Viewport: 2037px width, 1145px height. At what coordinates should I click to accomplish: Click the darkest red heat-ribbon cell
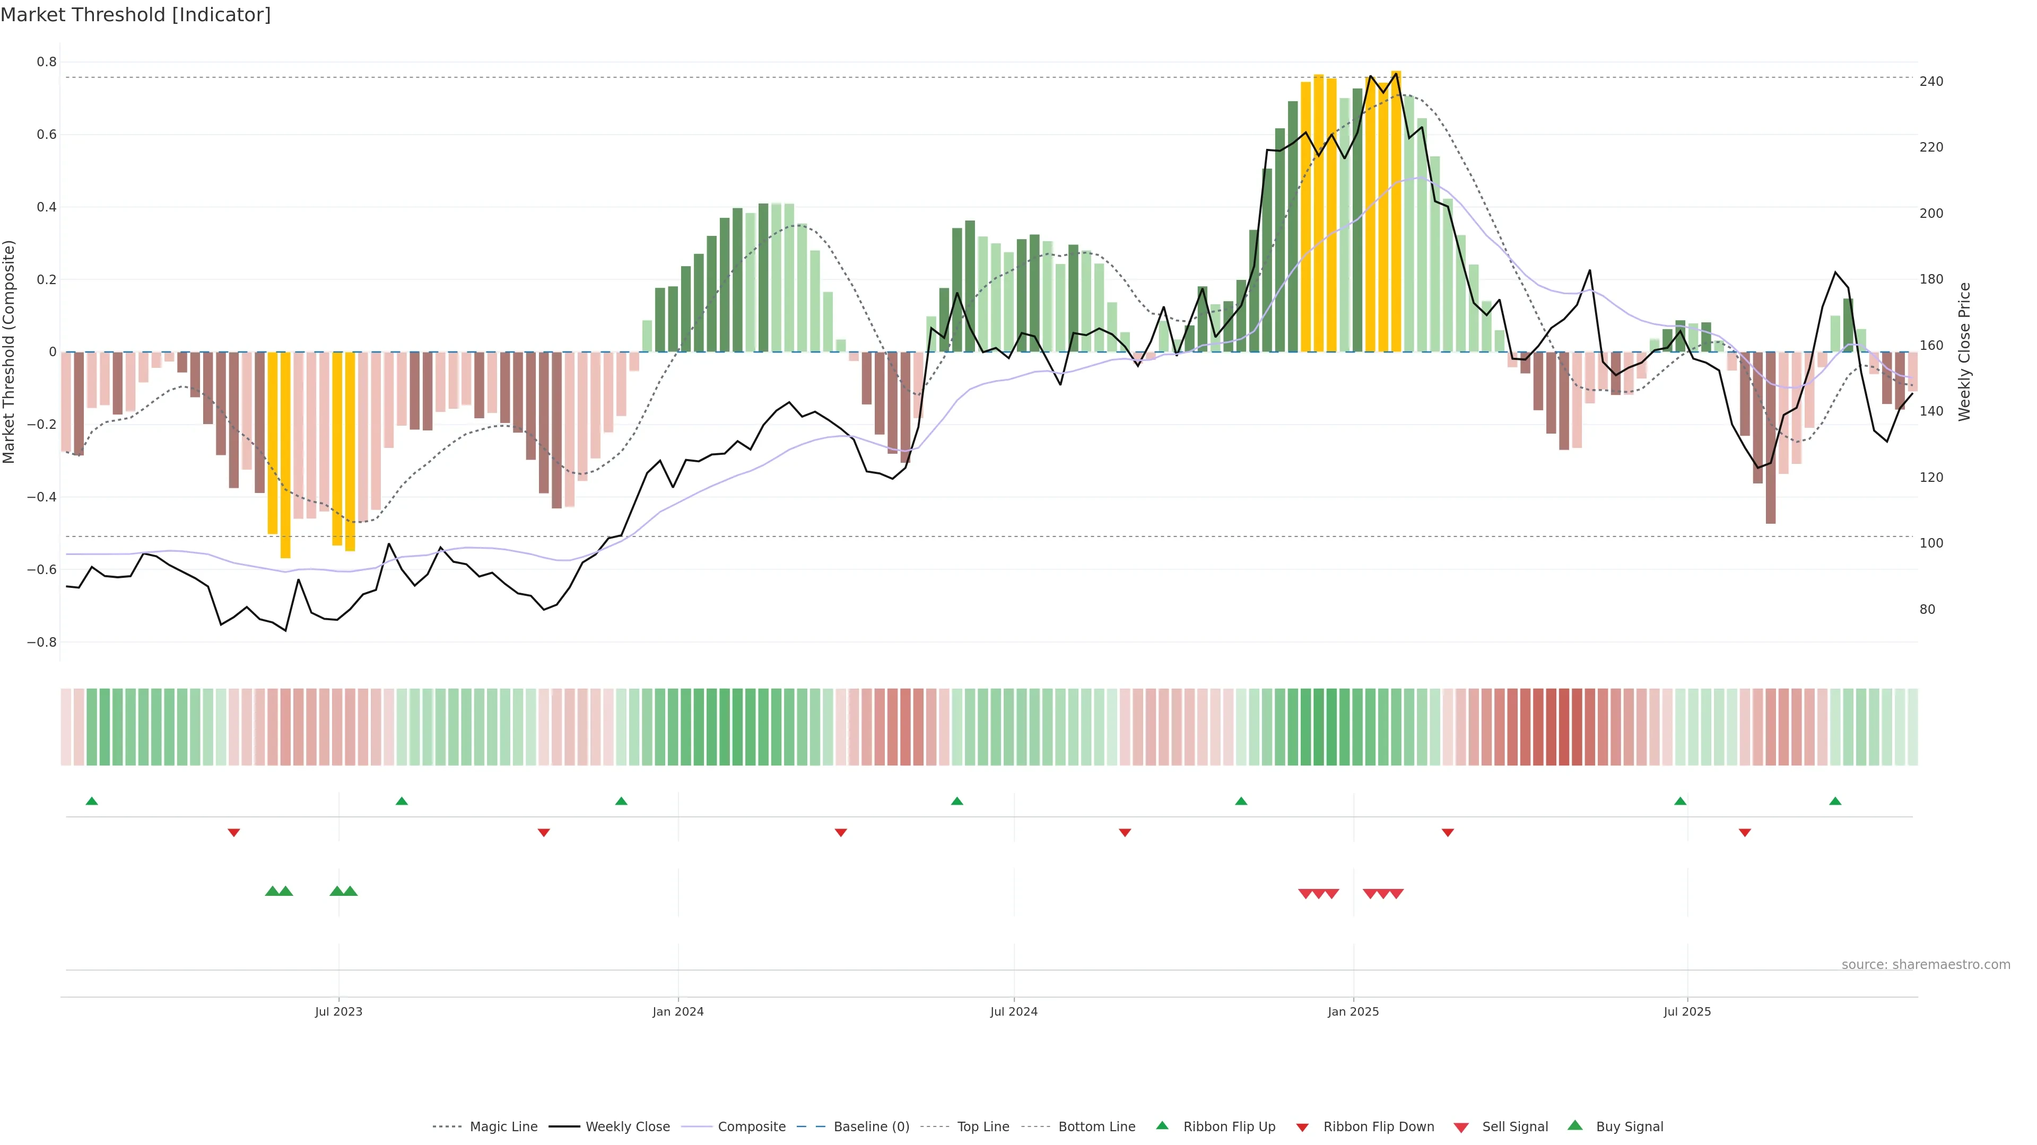tap(1563, 727)
